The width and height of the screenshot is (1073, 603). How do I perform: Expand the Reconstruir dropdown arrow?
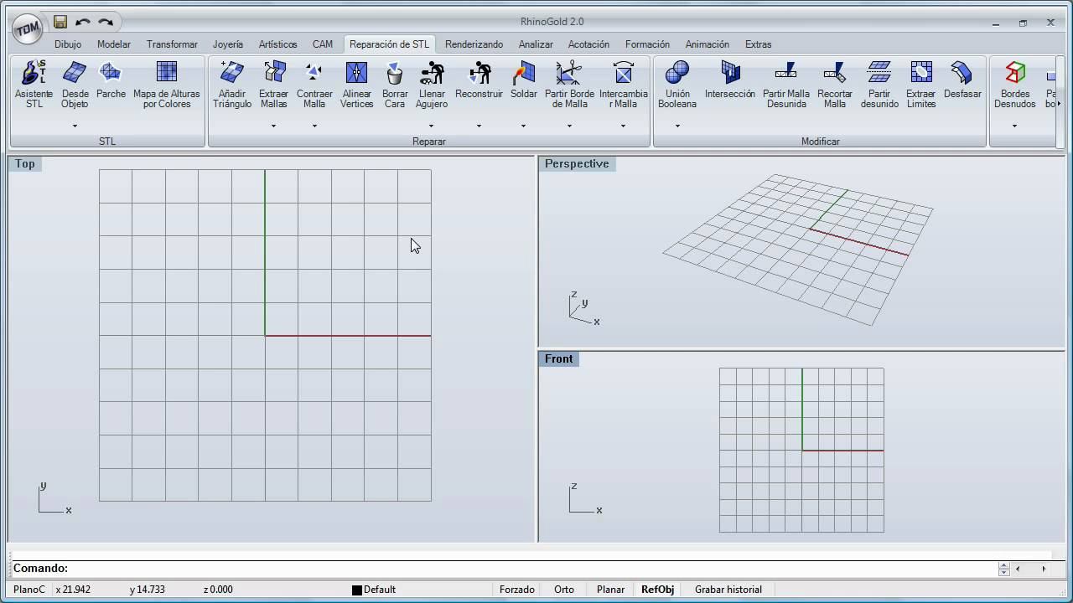click(x=479, y=126)
